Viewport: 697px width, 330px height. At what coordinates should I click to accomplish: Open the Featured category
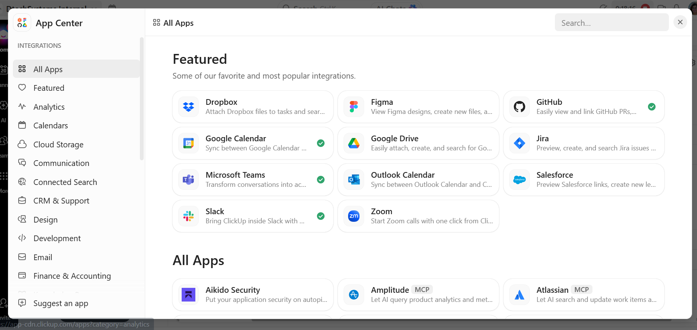coord(76,88)
